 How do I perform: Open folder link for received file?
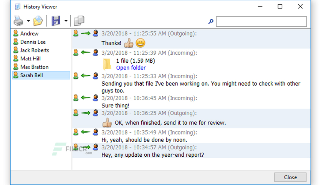pos(131,68)
